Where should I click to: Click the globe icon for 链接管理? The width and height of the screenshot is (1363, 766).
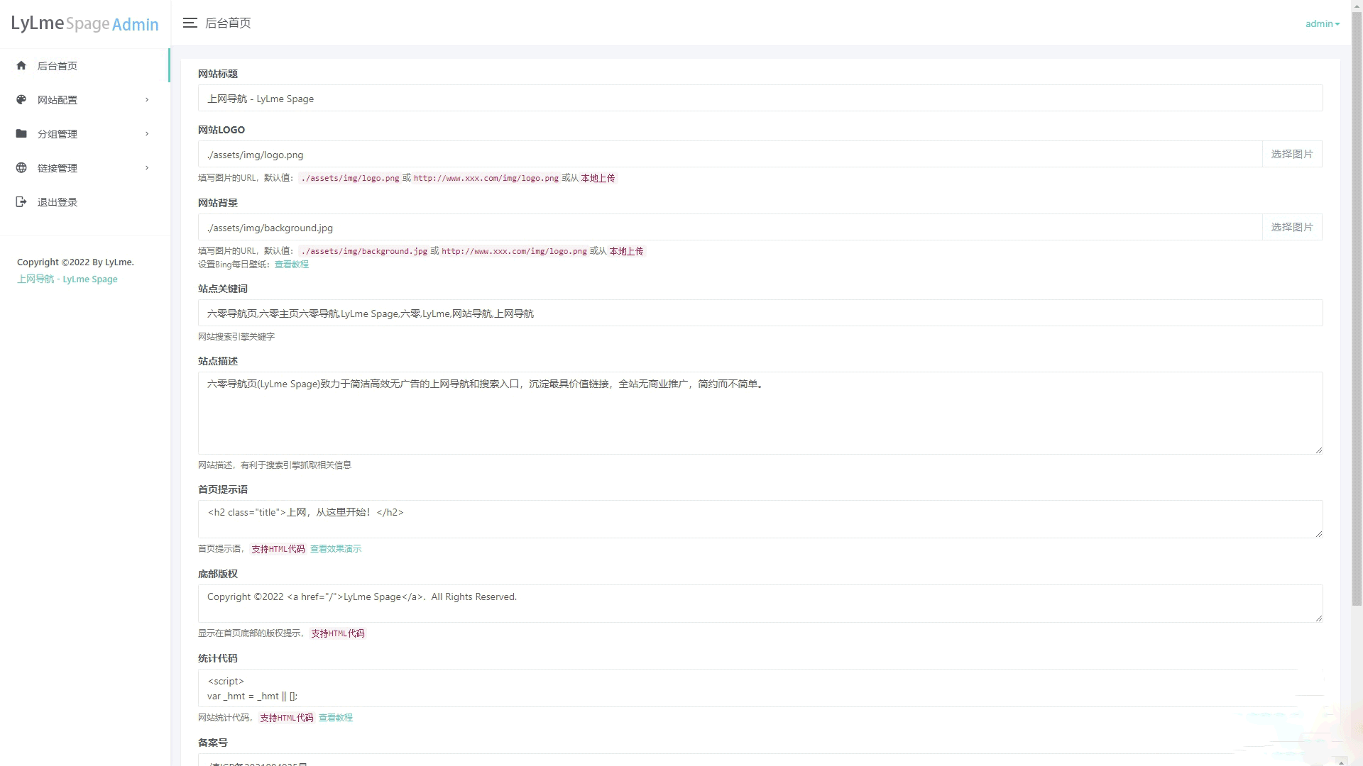(21, 167)
